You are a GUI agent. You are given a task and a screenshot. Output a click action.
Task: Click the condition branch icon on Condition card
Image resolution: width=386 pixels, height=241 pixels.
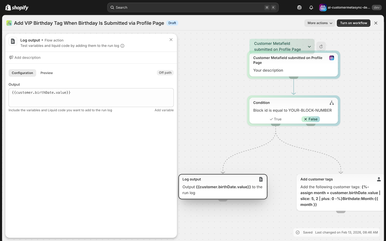tap(332, 103)
